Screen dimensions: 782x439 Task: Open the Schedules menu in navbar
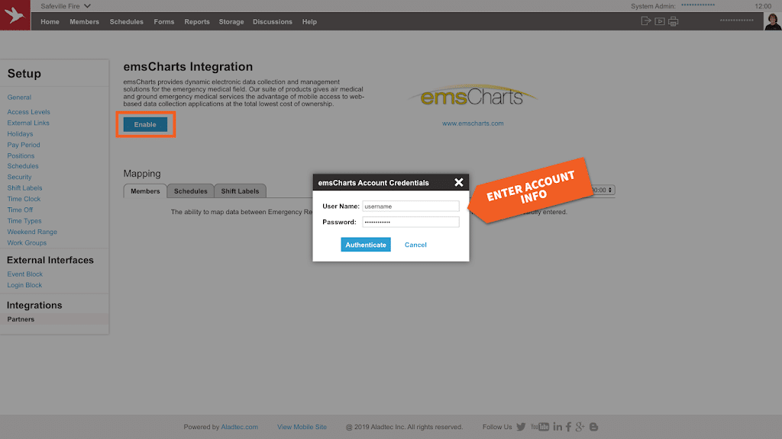tap(126, 22)
